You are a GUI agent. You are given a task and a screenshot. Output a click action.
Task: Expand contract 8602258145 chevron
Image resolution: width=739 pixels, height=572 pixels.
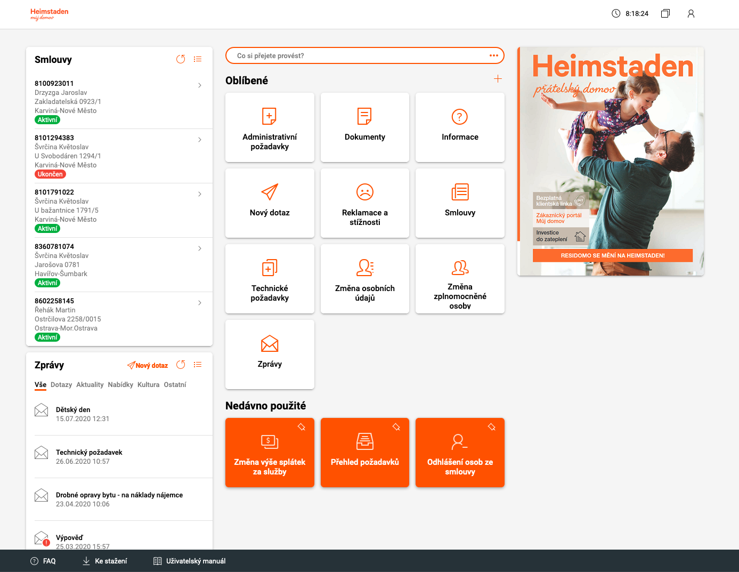(x=200, y=303)
